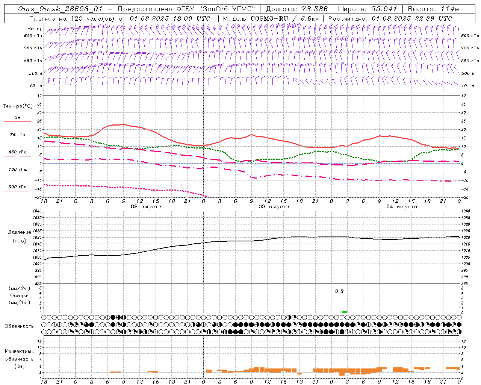Click the 'Давление' pressure panel label
Viewport: 481px width, 385px height.
coord(20,232)
